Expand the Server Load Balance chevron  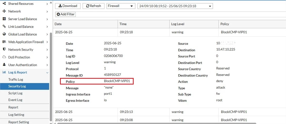[47, 19]
